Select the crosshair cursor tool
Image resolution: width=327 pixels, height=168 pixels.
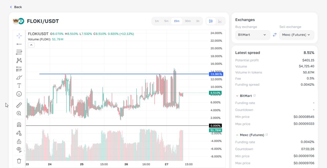pyautogui.click(x=19, y=36)
